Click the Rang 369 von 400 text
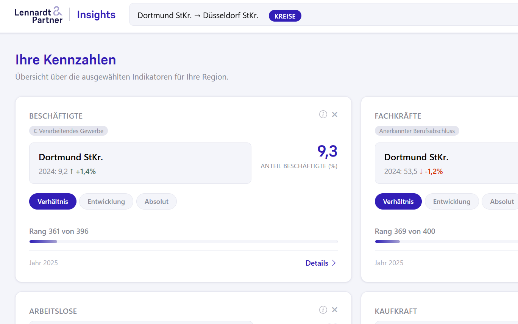This screenshot has width=518, height=324. click(x=405, y=231)
